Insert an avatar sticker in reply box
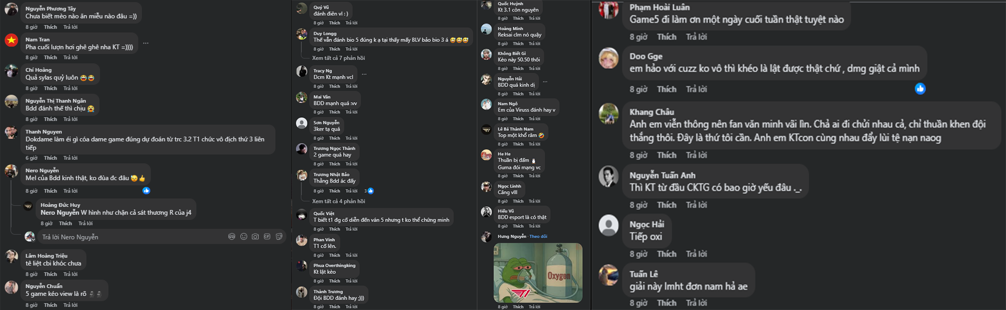 [231, 237]
